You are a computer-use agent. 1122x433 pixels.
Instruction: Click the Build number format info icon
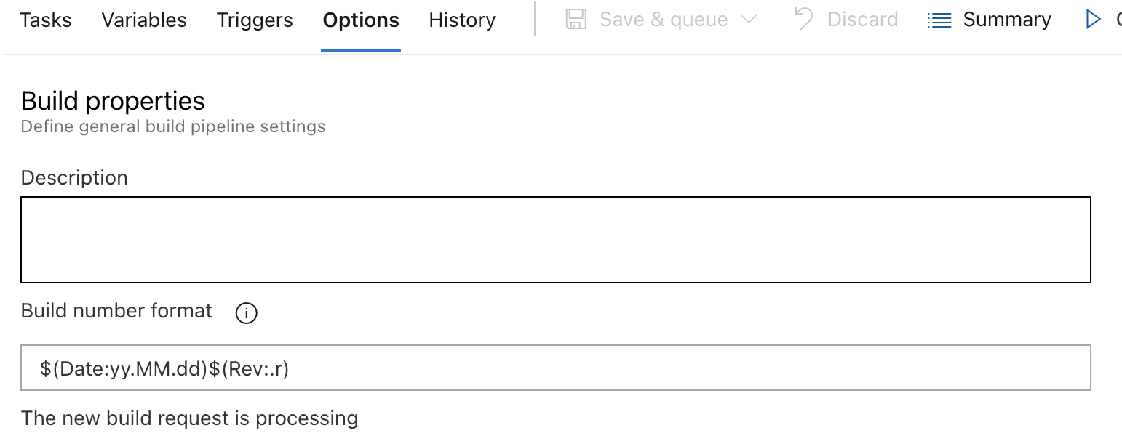click(247, 313)
